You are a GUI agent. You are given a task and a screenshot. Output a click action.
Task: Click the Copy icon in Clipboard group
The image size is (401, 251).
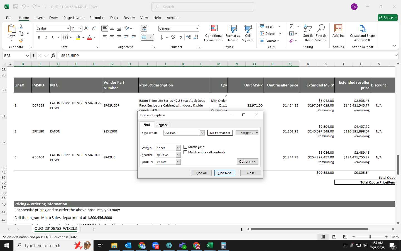(21, 33)
